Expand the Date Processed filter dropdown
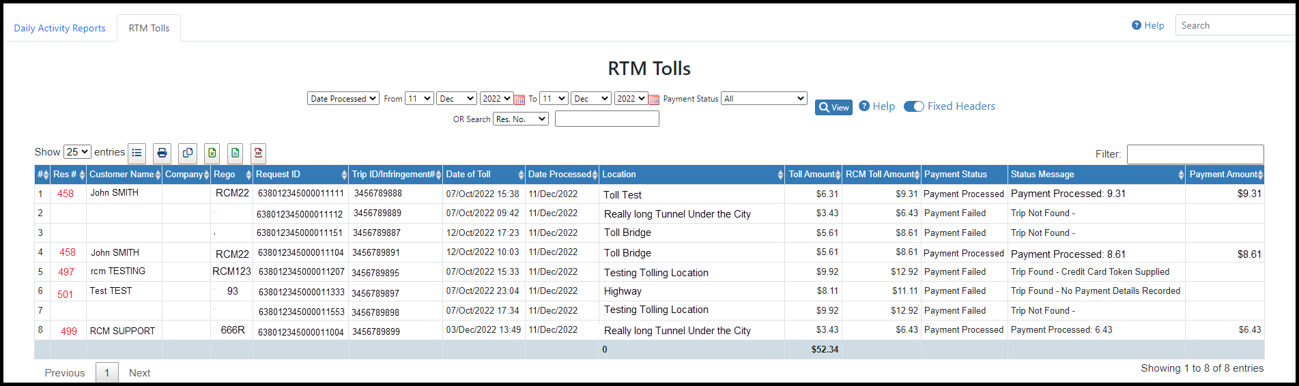The width and height of the screenshot is (1299, 386). click(343, 99)
